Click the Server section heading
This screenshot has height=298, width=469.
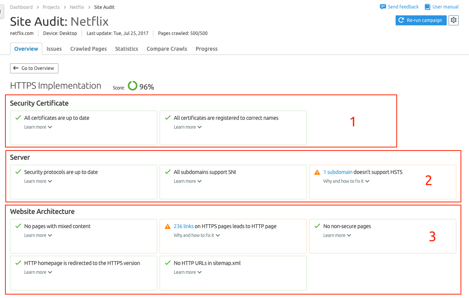coord(20,157)
